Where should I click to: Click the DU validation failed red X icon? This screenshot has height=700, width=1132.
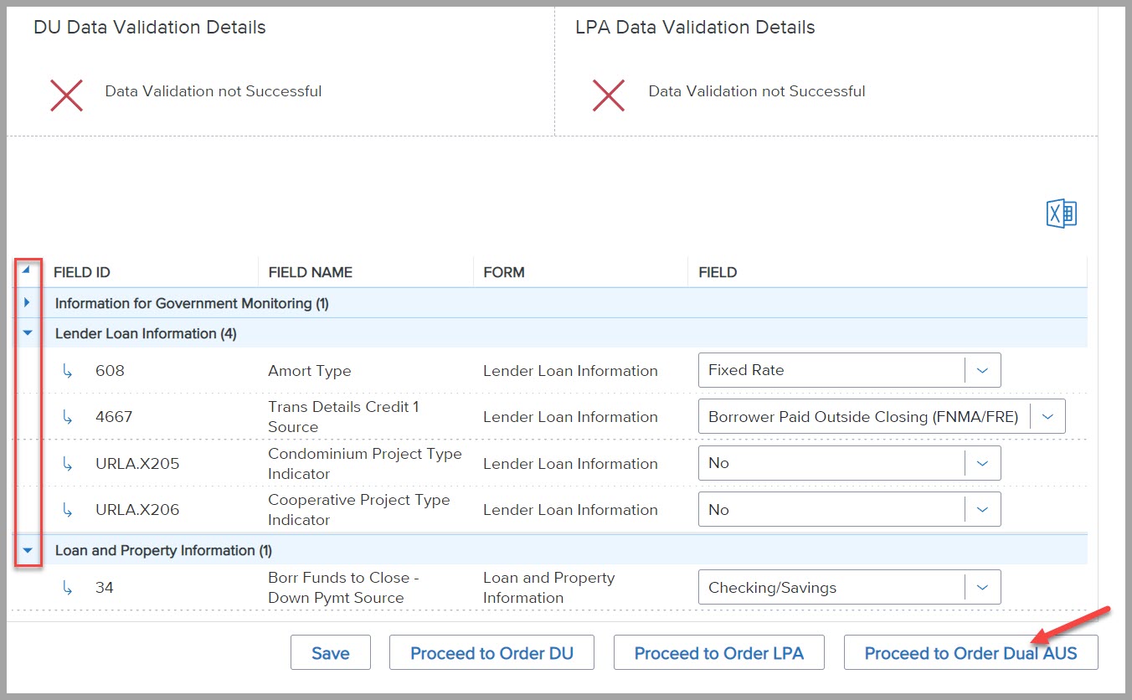tap(66, 95)
